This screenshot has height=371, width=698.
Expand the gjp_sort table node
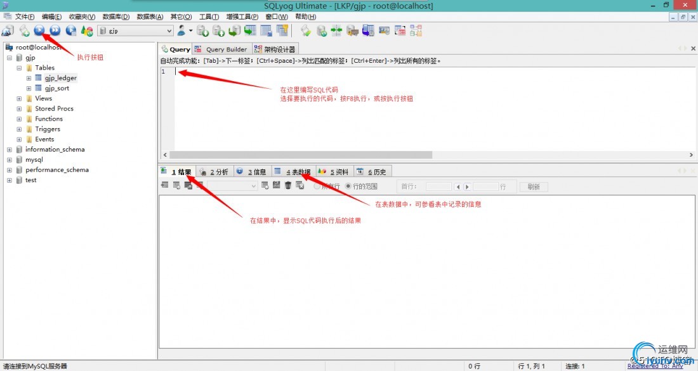click(29, 89)
